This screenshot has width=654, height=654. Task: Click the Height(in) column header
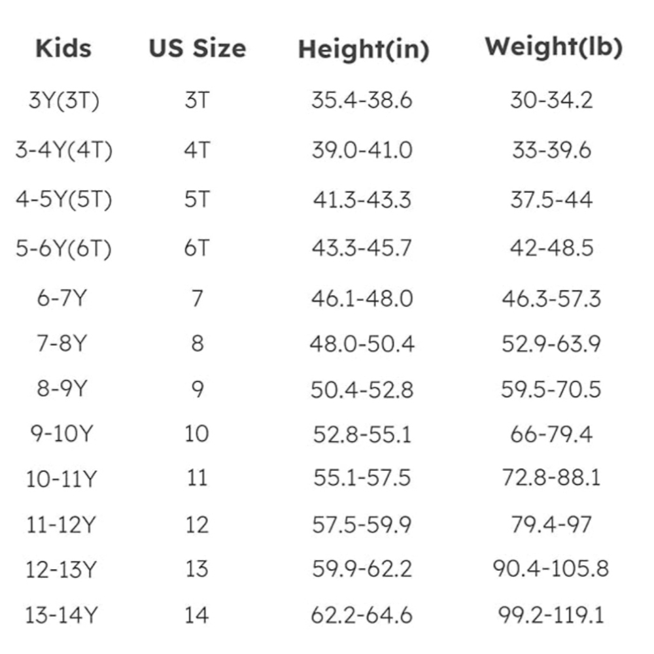pos(364,50)
